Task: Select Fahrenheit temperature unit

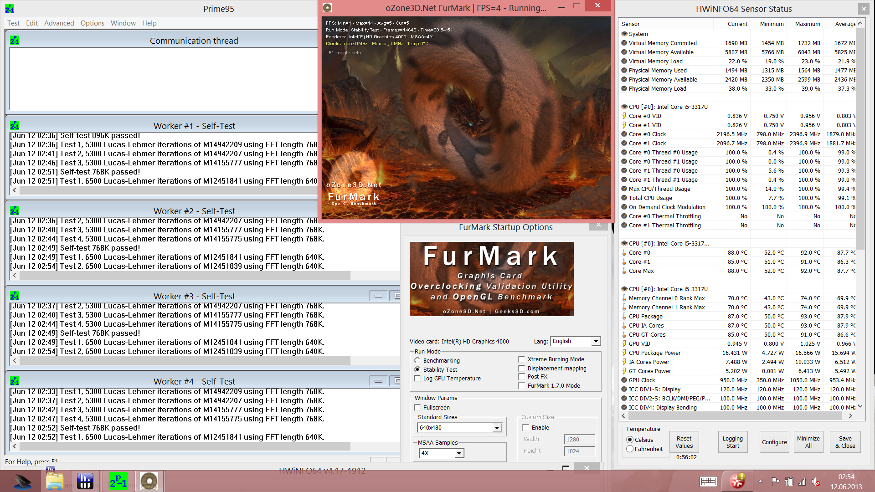Action: click(x=630, y=449)
